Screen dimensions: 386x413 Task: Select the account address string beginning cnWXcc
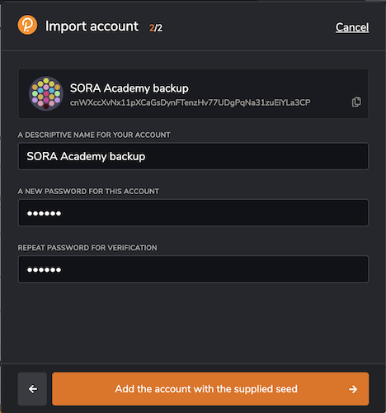[x=190, y=102]
